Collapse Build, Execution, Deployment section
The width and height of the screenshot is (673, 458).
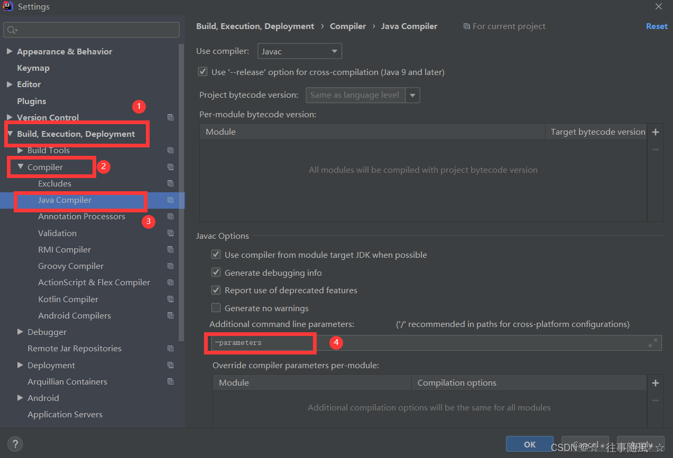10,134
